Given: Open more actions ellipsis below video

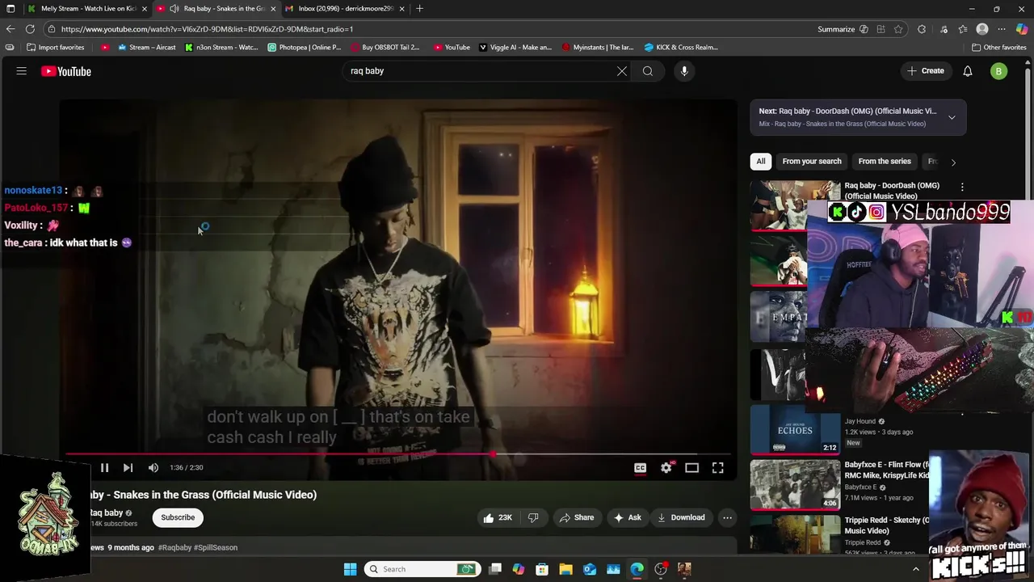Looking at the screenshot, I should (727, 517).
